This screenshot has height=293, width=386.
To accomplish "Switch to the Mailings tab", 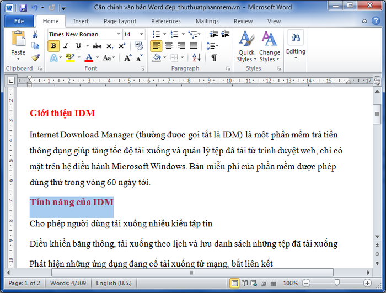I will coord(207,21).
